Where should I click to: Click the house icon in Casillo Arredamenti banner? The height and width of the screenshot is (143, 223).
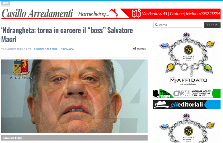114,13
